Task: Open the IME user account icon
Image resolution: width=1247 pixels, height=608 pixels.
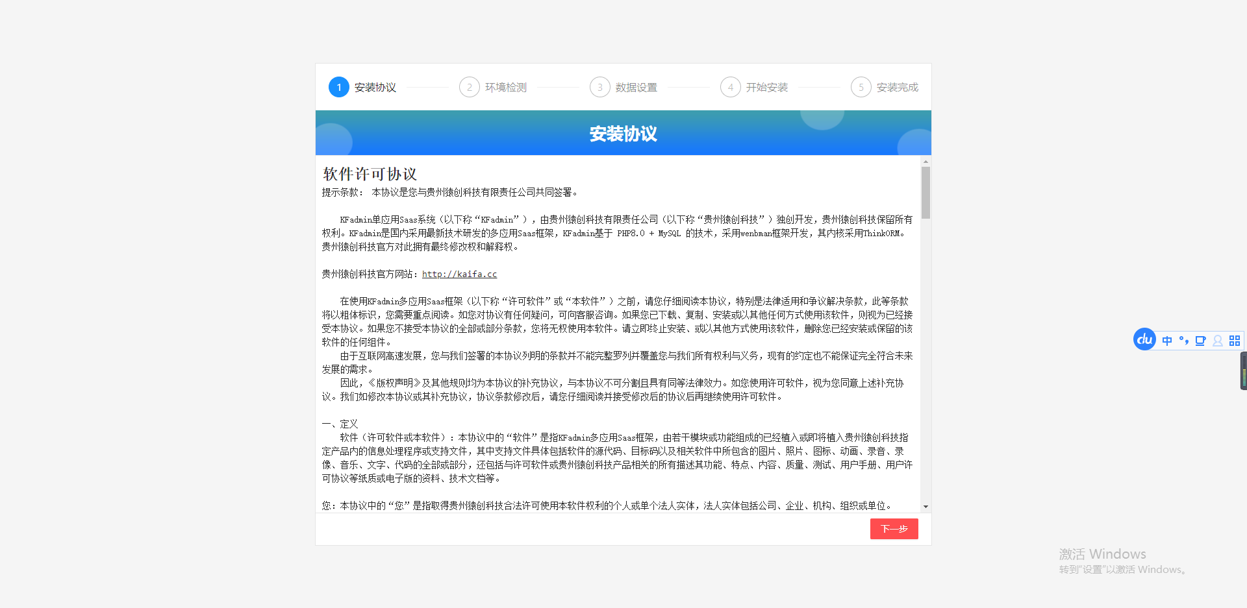Action: 1218,341
